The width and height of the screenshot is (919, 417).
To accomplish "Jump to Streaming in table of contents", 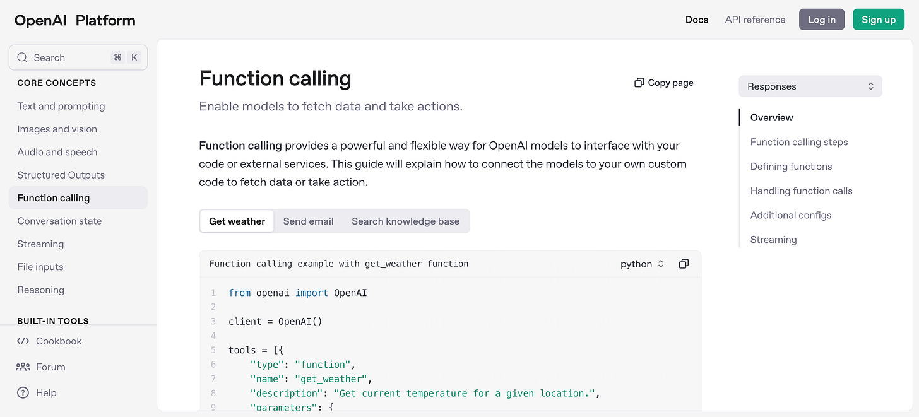I will pyautogui.click(x=773, y=240).
